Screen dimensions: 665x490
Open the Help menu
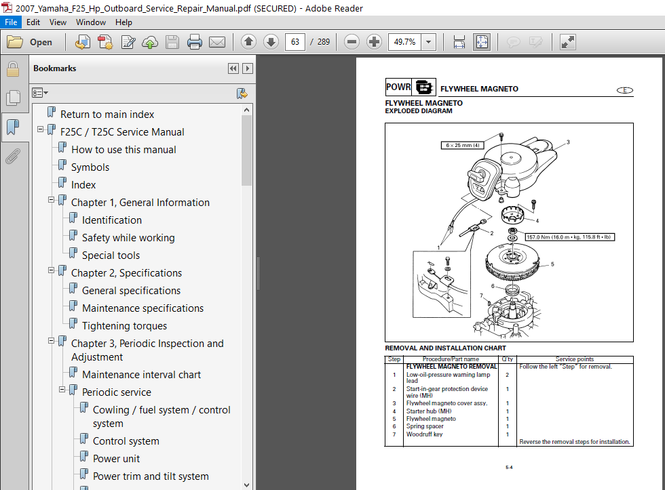pyautogui.click(x=123, y=22)
